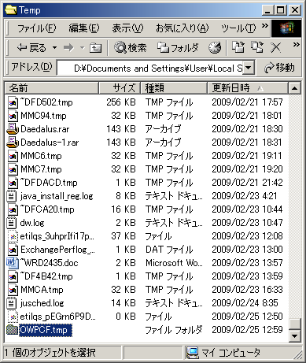Image resolution: width=306 pixels, height=363 pixels.
Task: Expand the address bar dropdown
Action: click(x=249, y=69)
